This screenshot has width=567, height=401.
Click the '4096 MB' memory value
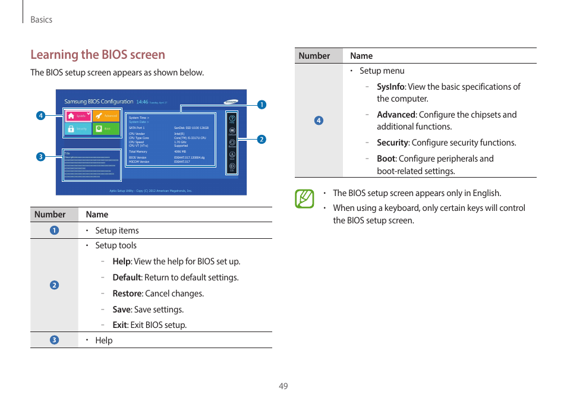180,151
